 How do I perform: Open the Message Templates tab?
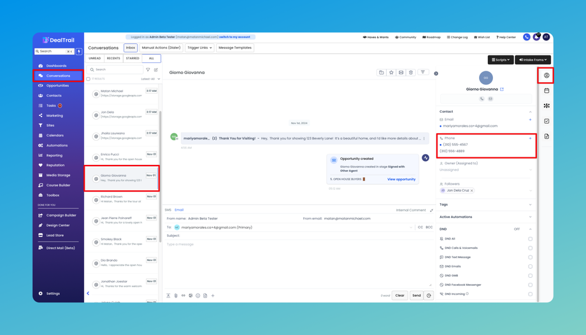click(235, 48)
